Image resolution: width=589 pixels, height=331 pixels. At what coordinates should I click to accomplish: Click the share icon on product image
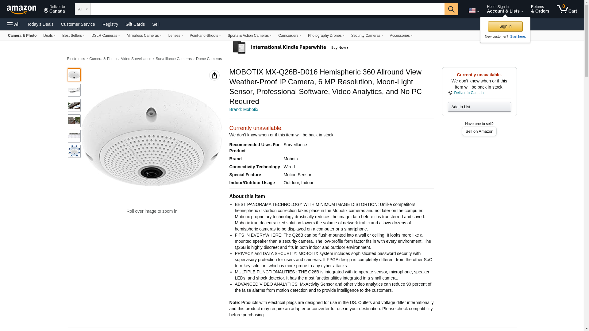pos(214,75)
